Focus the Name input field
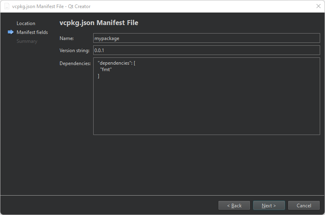The width and height of the screenshot is (325, 215). point(206,38)
